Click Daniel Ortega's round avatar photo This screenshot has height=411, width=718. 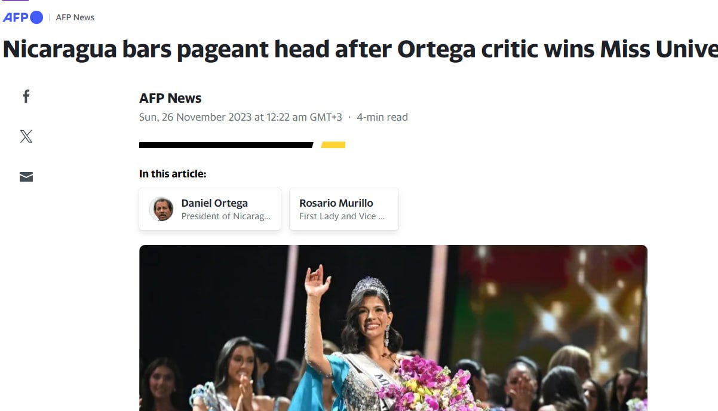161,209
